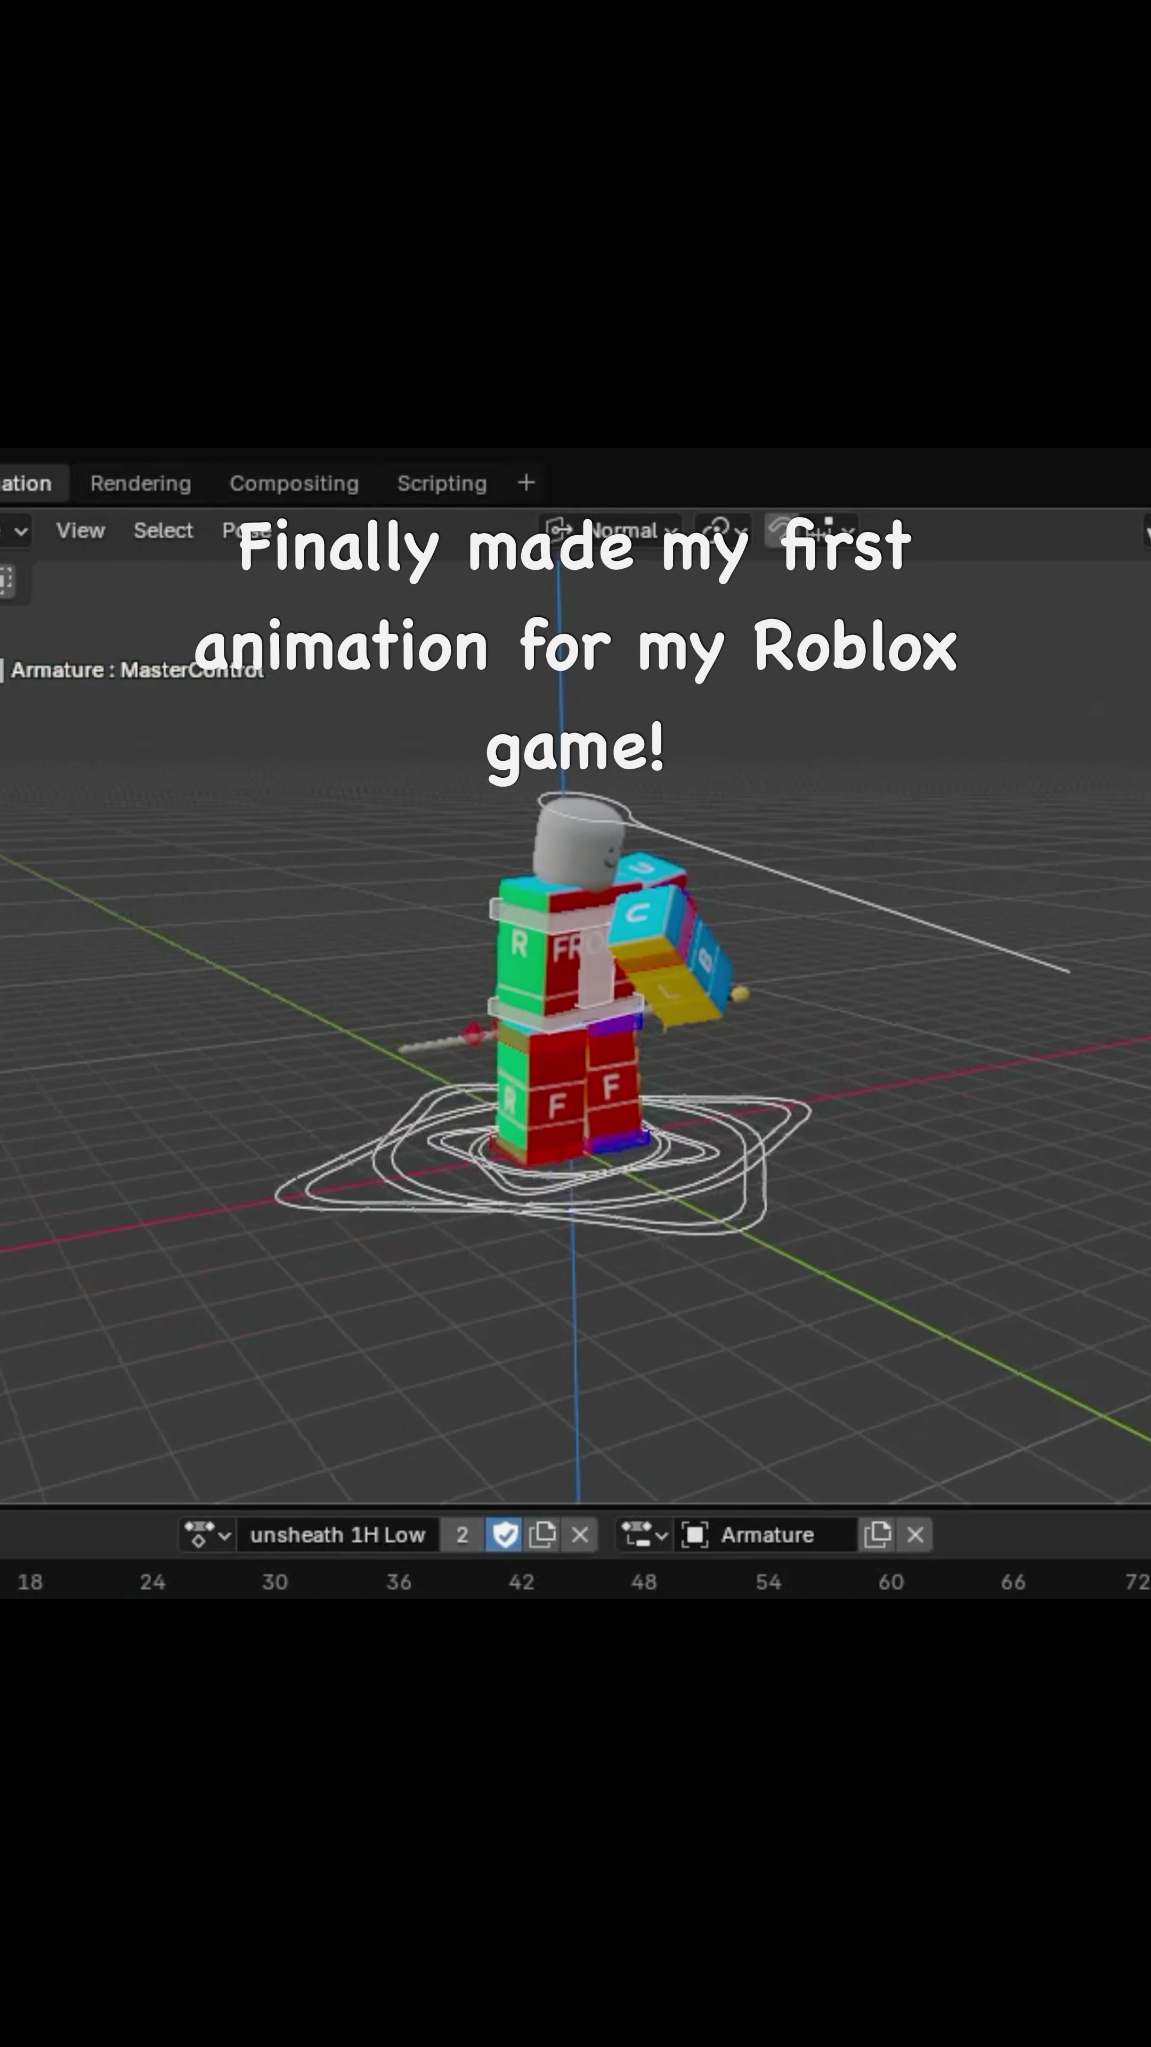The width and height of the screenshot is (1151, 2047).
Task: Duplicate the unsheath 1H Low action
Action: (x=542, y=1535)
